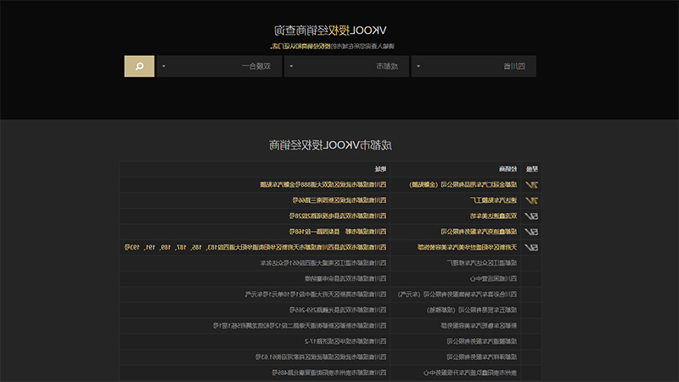Image resolution: width=679 pixels, height=382 pixels.
Task: Click the star-rating icon in the first dealer row
Action: 531,185
